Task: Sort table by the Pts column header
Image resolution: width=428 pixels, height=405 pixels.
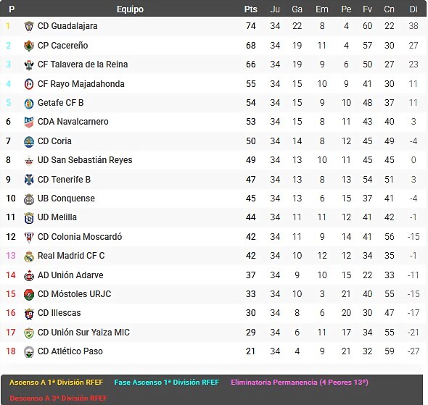Action: click(250, 9)
